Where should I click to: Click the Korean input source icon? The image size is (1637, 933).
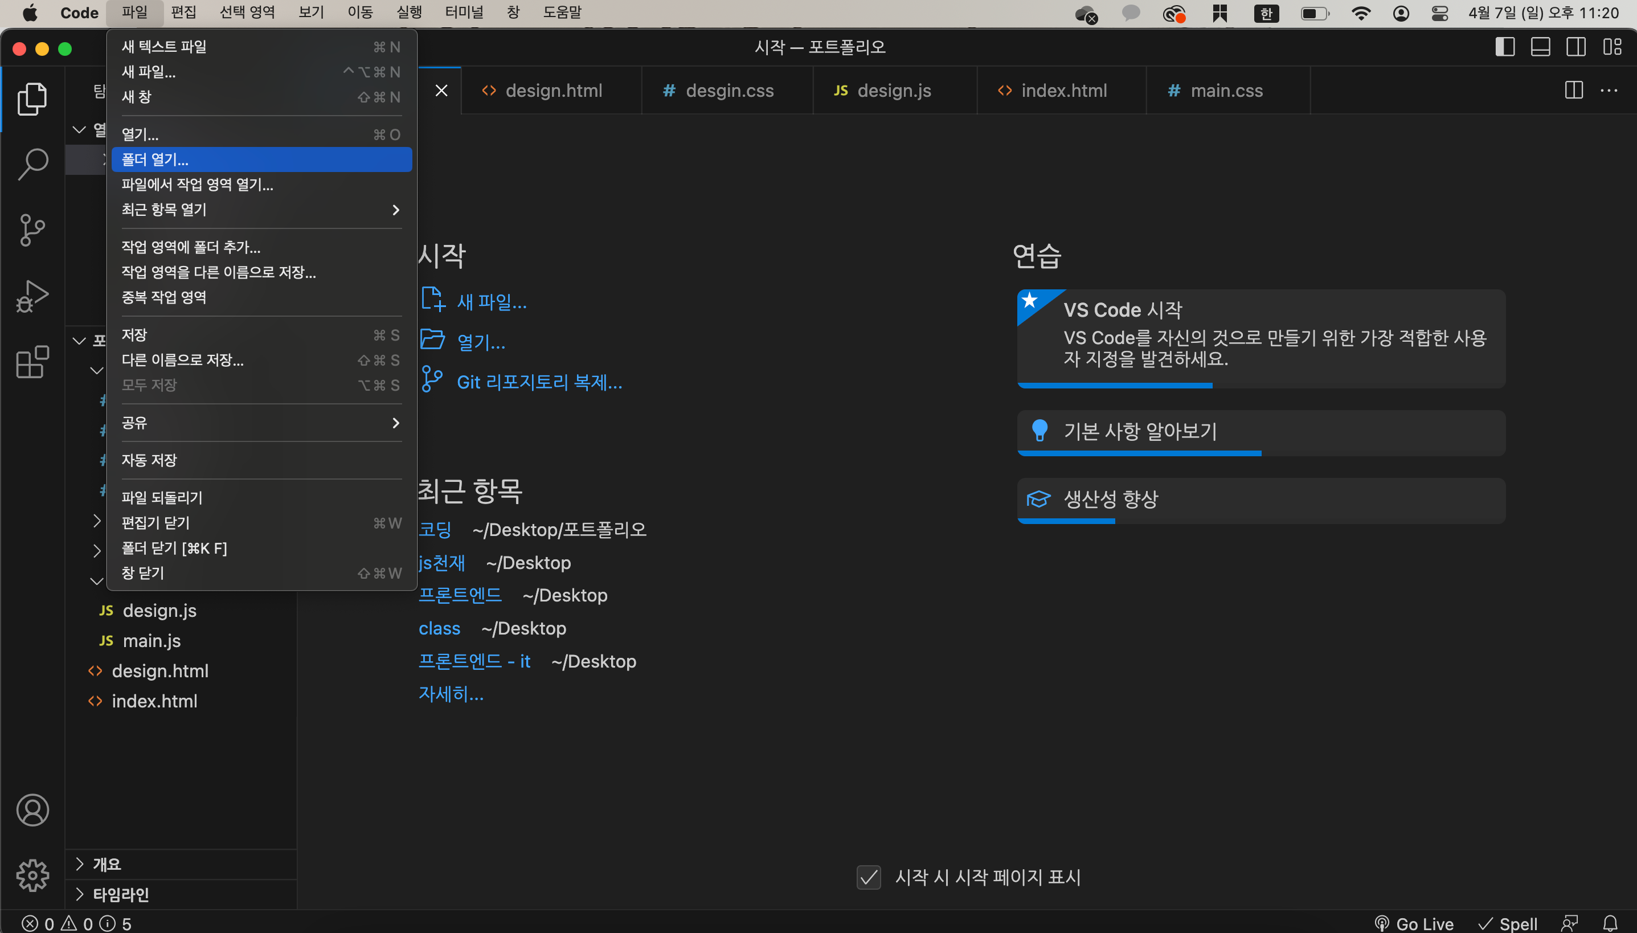(x=1266, y=13)
